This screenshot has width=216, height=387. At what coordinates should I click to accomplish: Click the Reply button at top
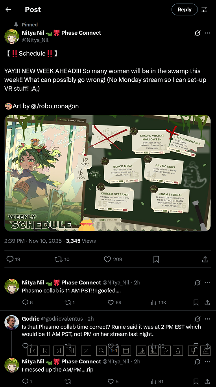(185, 9)
